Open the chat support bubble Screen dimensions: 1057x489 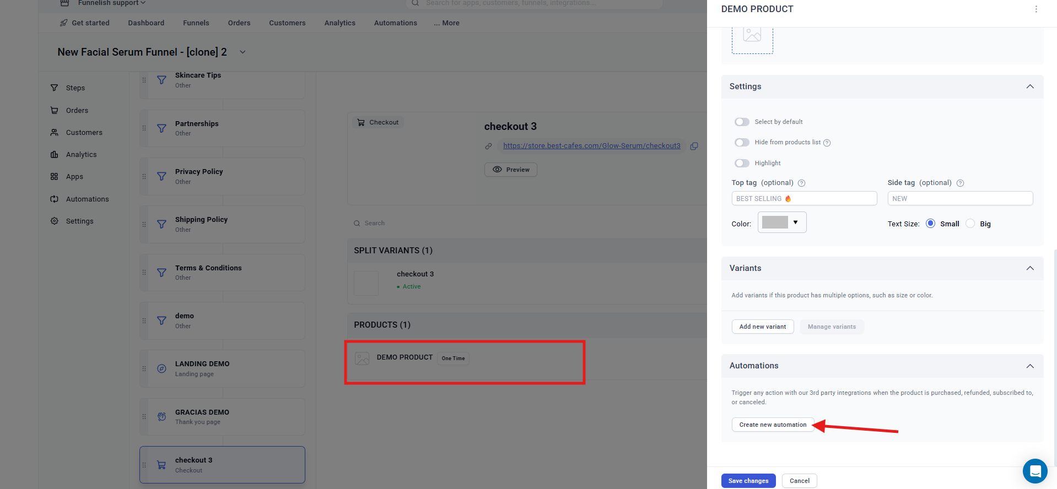[x=1034, y=471]
